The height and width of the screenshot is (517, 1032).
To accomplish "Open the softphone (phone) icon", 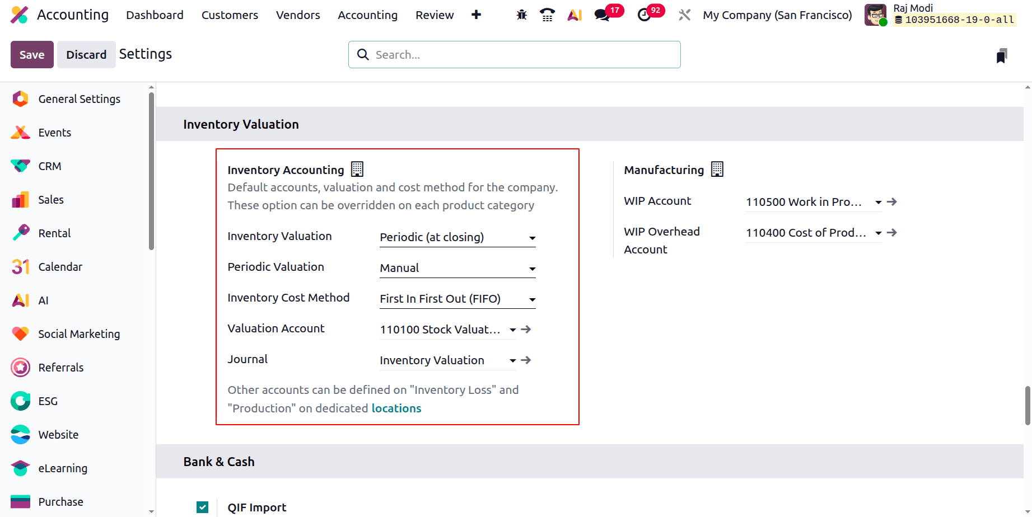I will [x=547, y=15].
